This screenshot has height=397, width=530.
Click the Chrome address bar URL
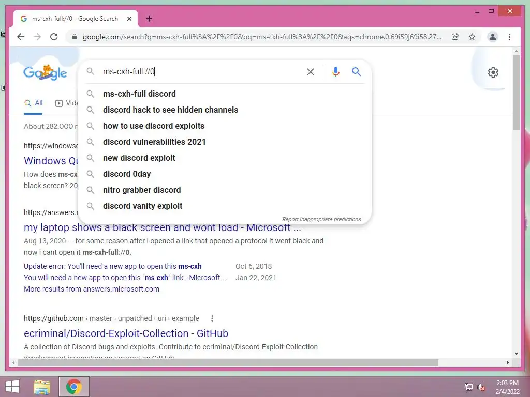(x=262, y=37)
